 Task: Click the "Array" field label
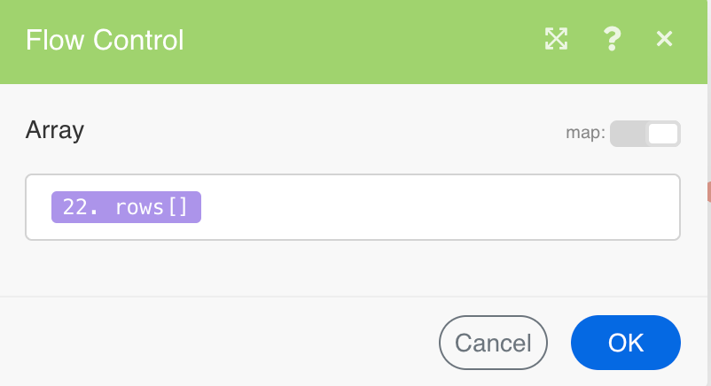55,131
